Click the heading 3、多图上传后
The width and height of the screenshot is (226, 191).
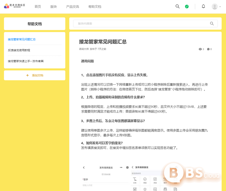click(x=113, y=121)
